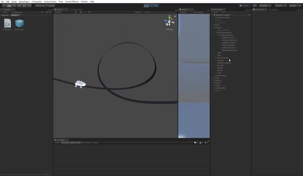Open the Layout dropdown
Image resolution: width=303 pixels, height=176 pixels.
tap(294, 6)
